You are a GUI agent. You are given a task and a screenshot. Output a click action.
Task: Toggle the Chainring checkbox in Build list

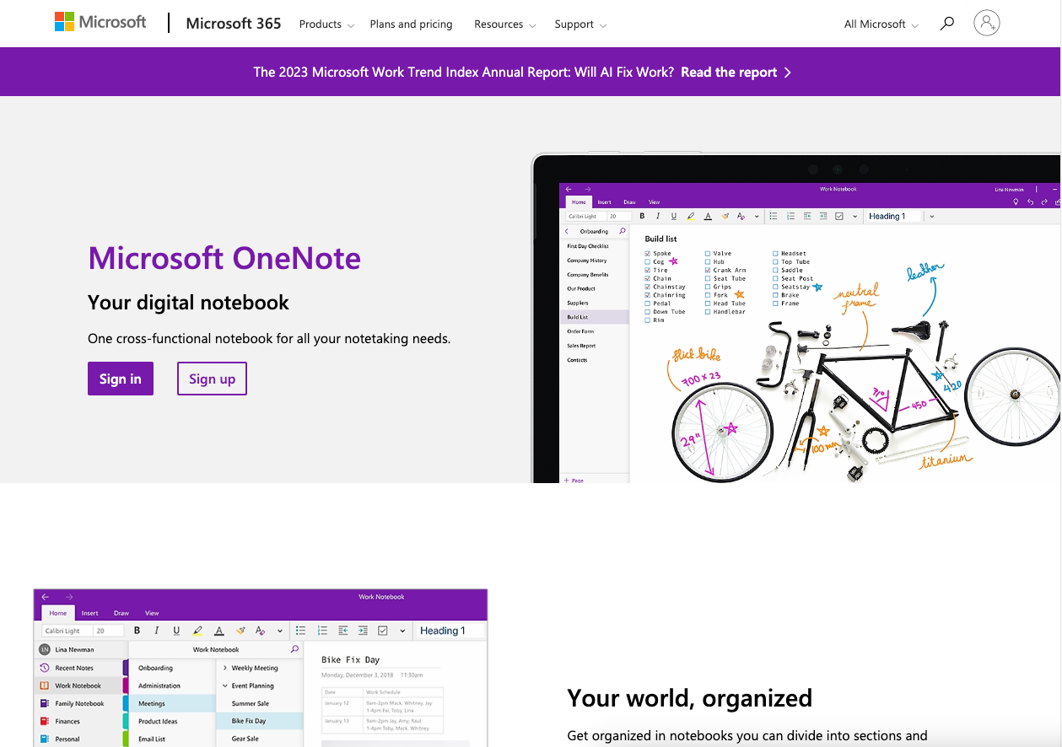[648, 295]
